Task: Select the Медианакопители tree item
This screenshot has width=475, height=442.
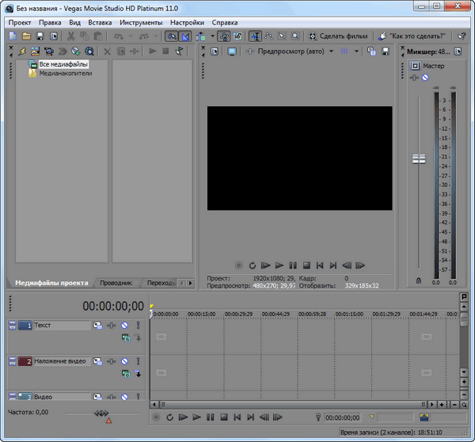Action: (x=65, y=74)
